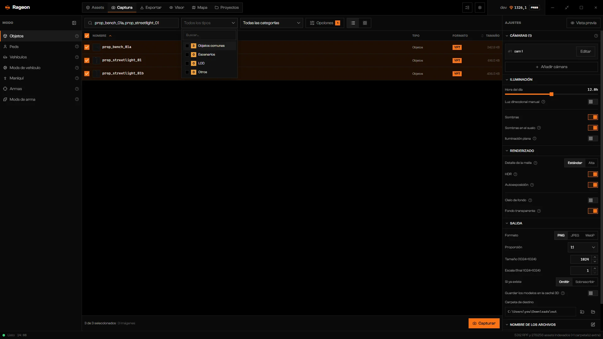Screen dimensions: 603x339
Task: Switch to the Visor tab
Action: 177,8
